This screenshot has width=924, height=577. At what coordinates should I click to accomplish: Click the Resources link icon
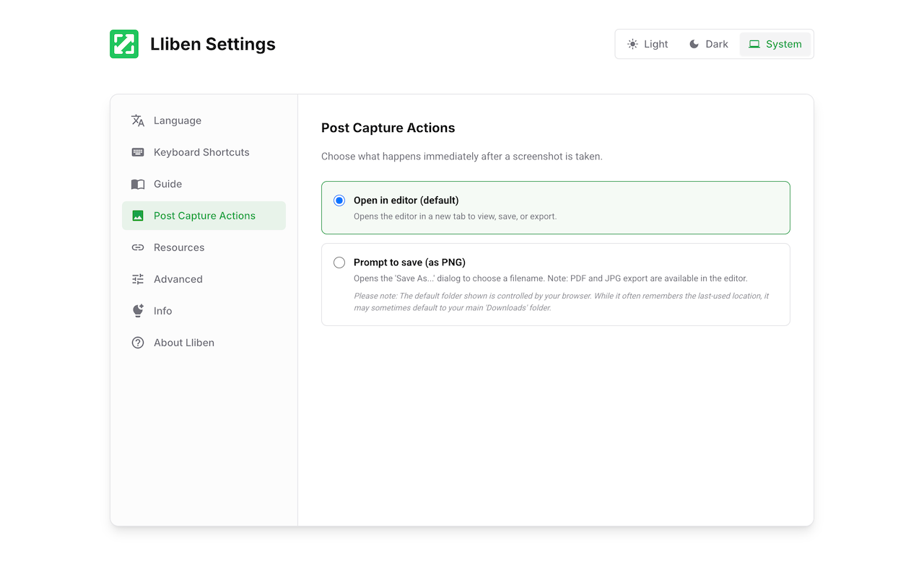point(138,247)
